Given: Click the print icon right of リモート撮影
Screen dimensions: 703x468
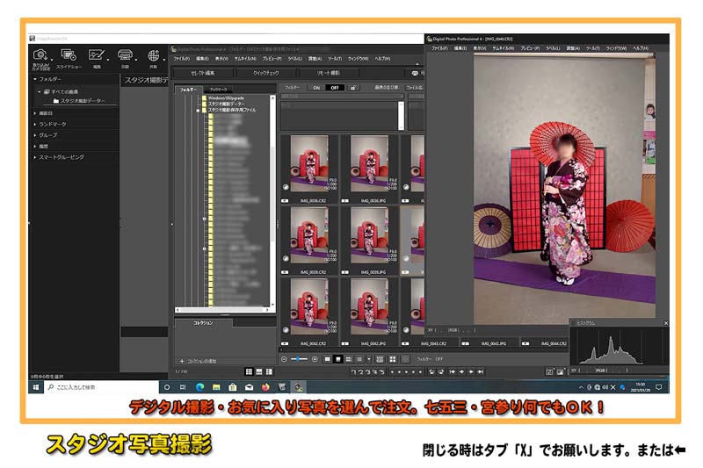Looking at the screenshot, I should pyautogui.click(x=415, y=73).
